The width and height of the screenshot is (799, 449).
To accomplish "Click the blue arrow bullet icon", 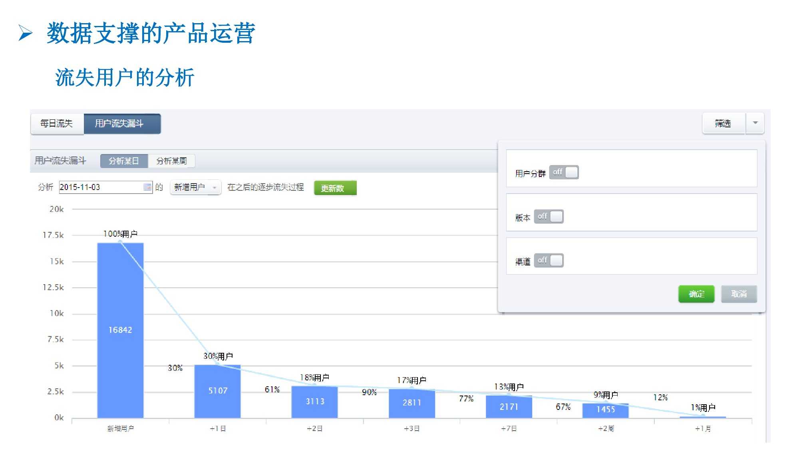I will pyautogui.click(x=25, y=33).
